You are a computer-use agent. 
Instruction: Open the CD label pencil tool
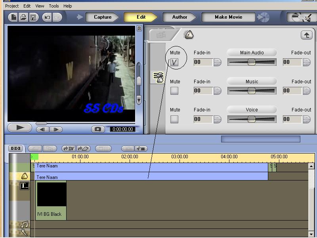pyautogui.click(x=302, y=17)
